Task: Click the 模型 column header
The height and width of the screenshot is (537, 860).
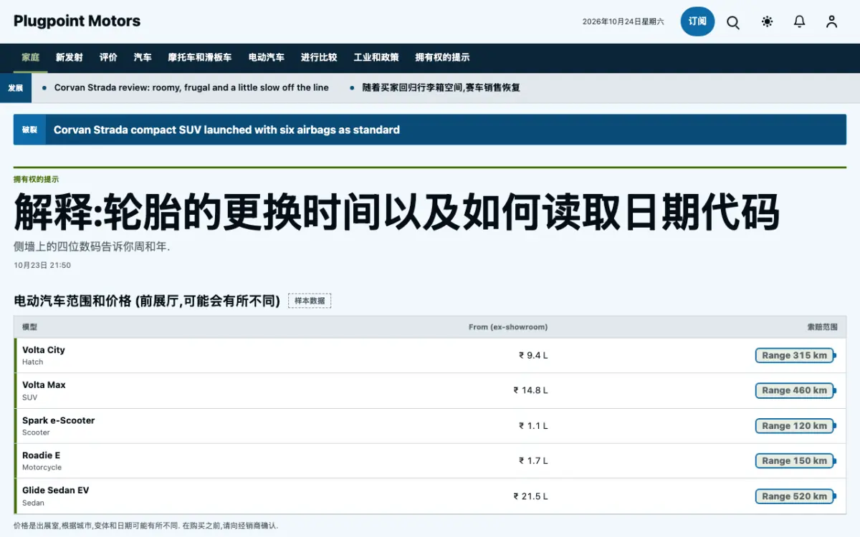Action: coord(30,327)
